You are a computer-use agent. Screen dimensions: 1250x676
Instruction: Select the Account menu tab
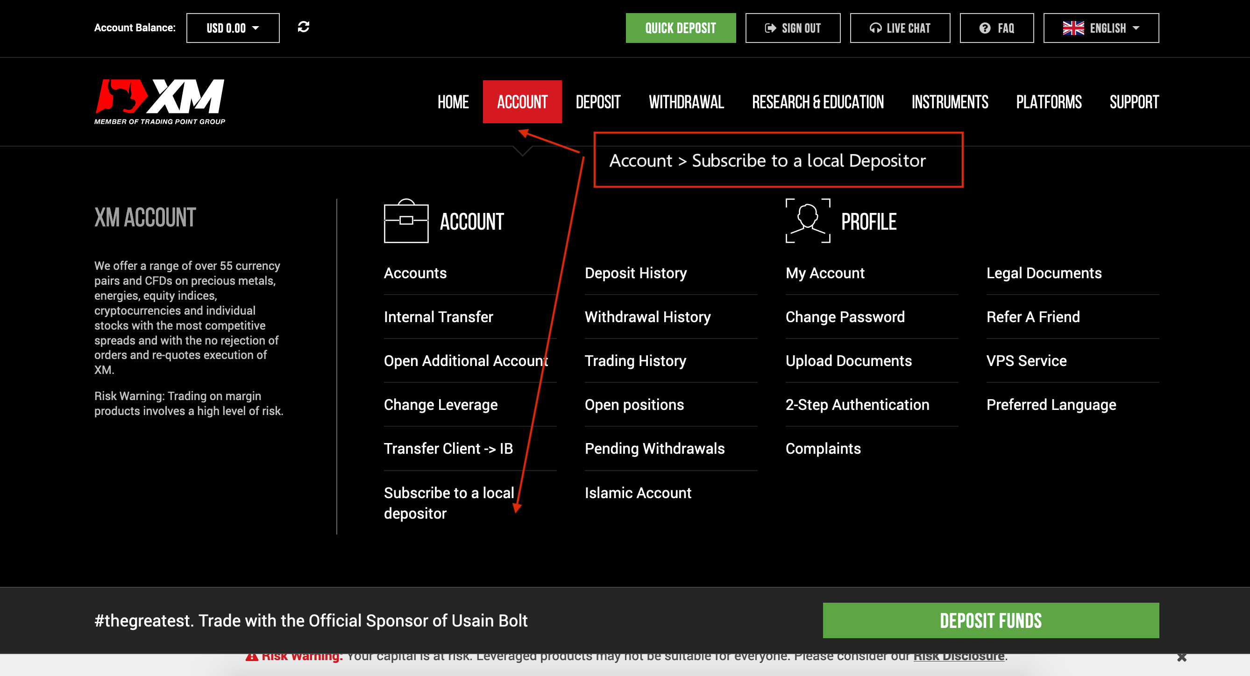click(522, 102)
